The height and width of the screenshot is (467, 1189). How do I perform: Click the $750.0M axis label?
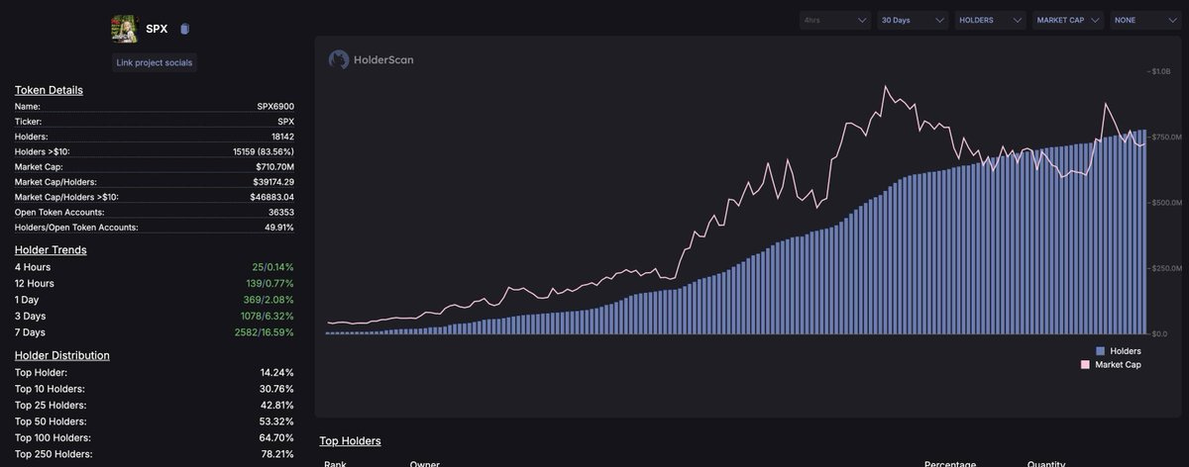tap(1165, 137)
